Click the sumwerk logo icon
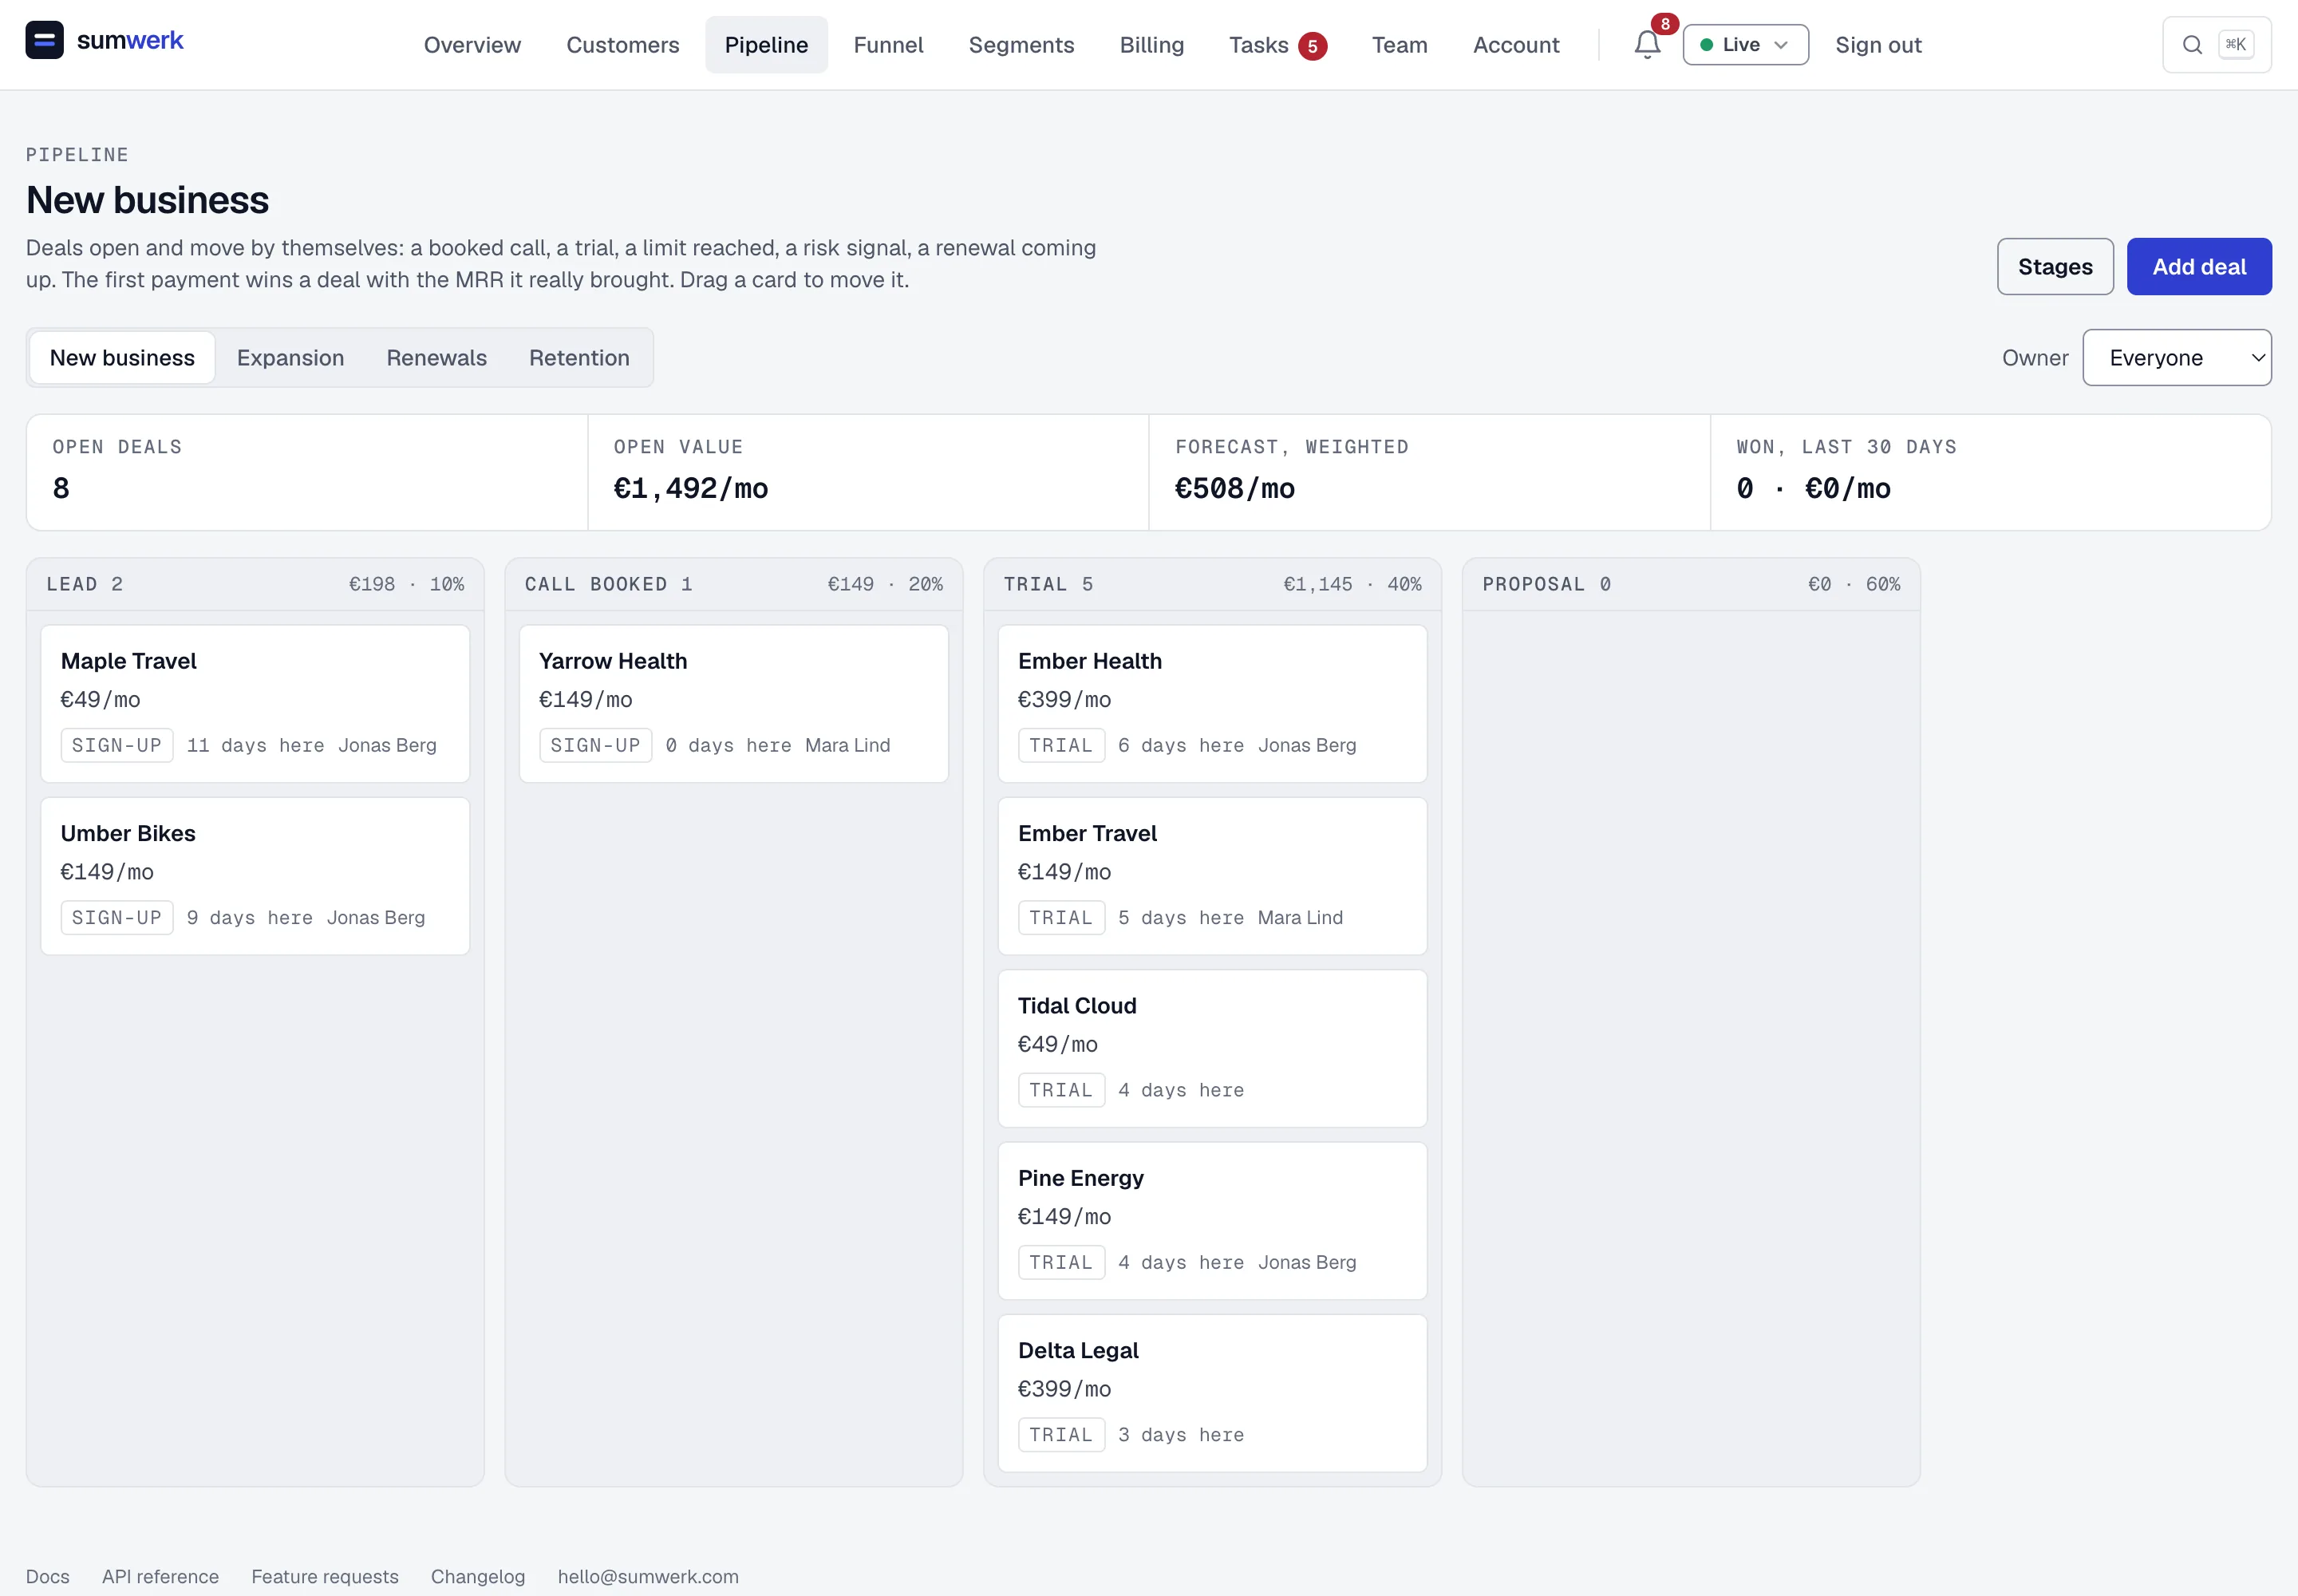Viewport: 2298px width, 1596px height. (x=44, y=40)
